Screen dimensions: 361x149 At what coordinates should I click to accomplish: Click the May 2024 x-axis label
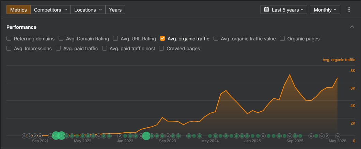[x=210, y=141]
